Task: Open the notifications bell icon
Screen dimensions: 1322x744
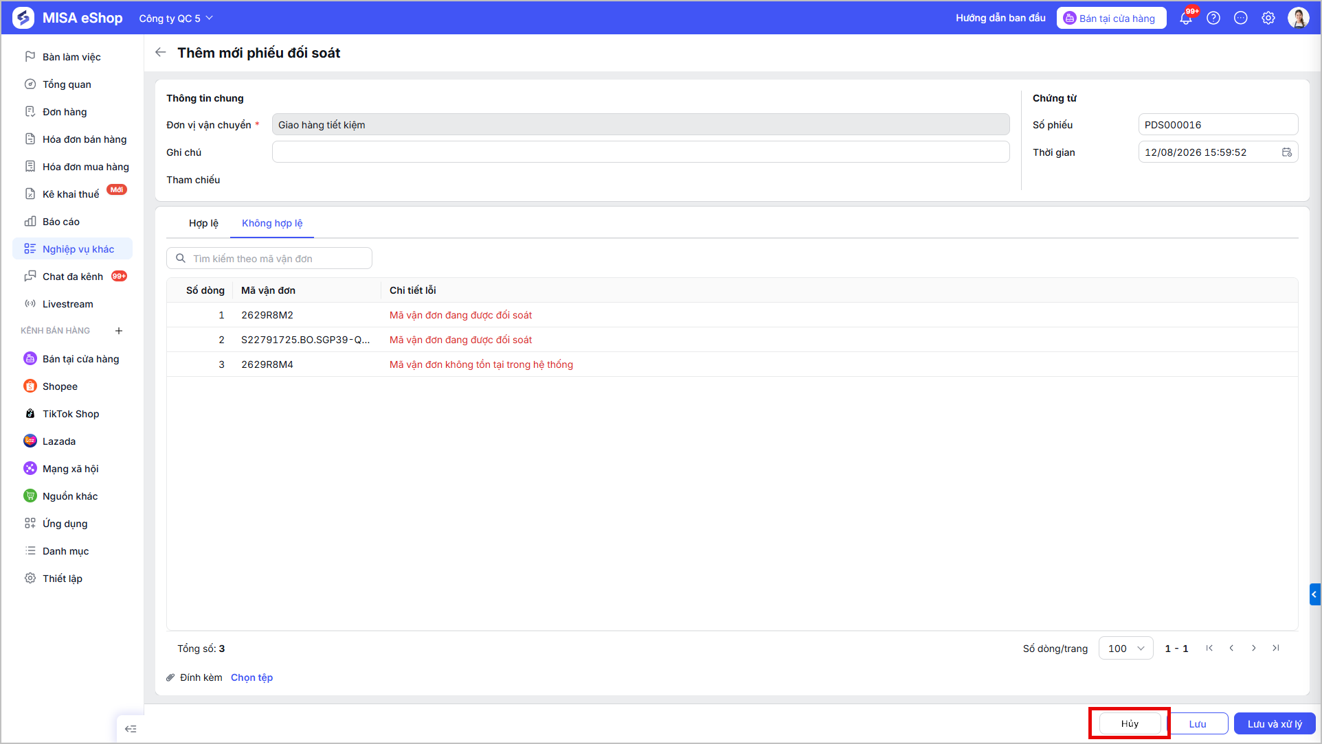Action: 1186,18
